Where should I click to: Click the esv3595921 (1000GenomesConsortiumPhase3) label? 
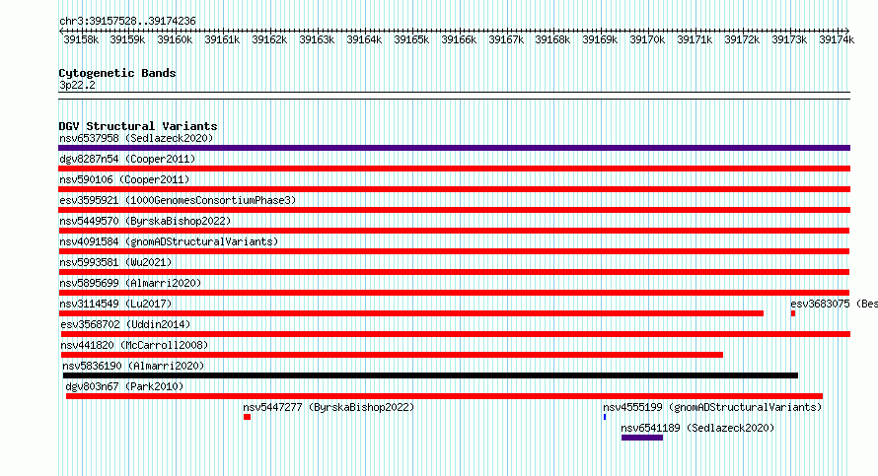pos(178,200)
